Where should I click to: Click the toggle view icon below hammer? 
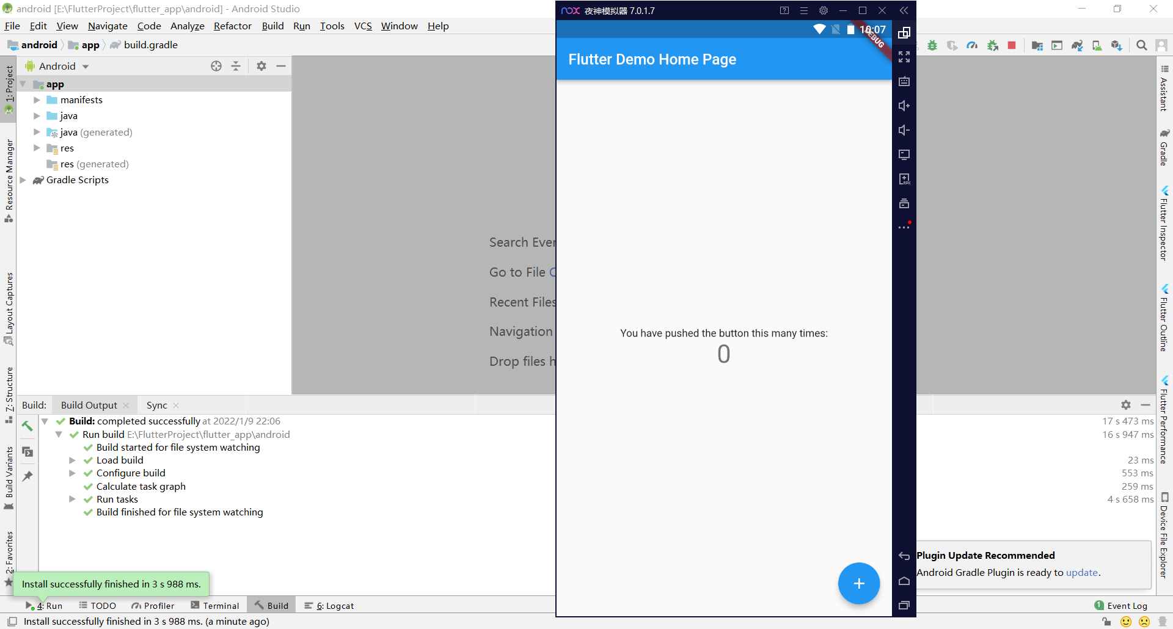pyautogui.click(x=27, y=452)
